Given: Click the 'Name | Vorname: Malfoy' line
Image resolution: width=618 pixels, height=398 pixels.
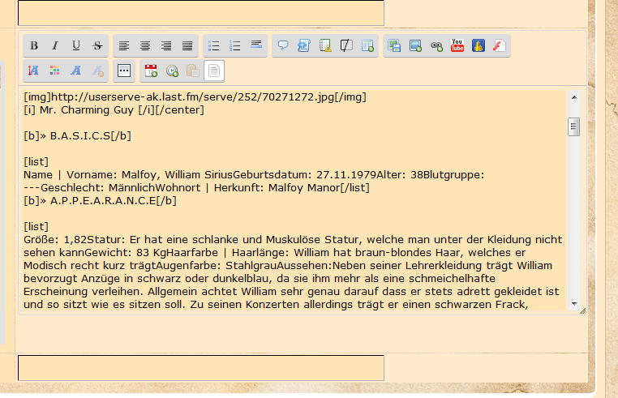Looking at the screenshot, I should click(x=254, y=175).
